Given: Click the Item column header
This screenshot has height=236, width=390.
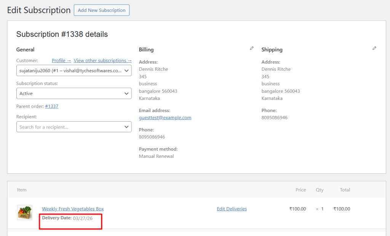Looking at the screenshot, I should coord(22,190).
